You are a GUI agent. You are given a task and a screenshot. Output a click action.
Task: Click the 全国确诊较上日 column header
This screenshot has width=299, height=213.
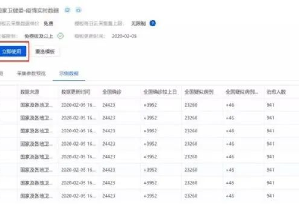coord(160,92)
